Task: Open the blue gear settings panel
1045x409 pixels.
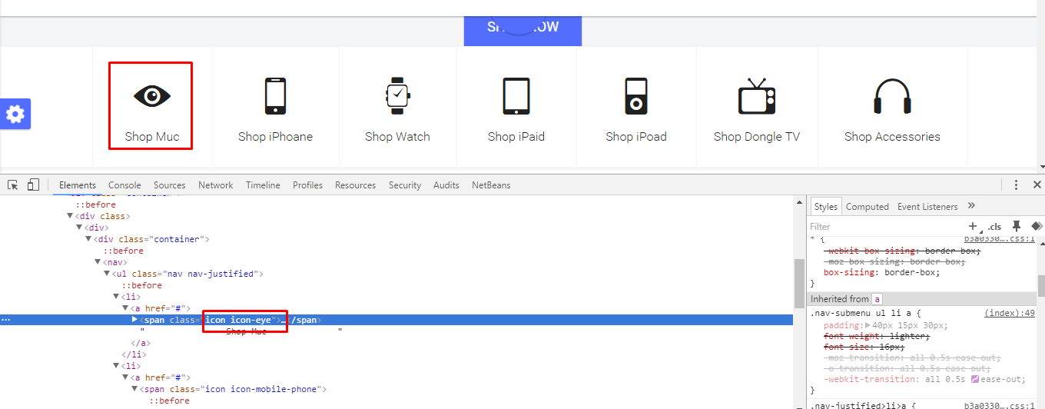Action: point(15,115)
